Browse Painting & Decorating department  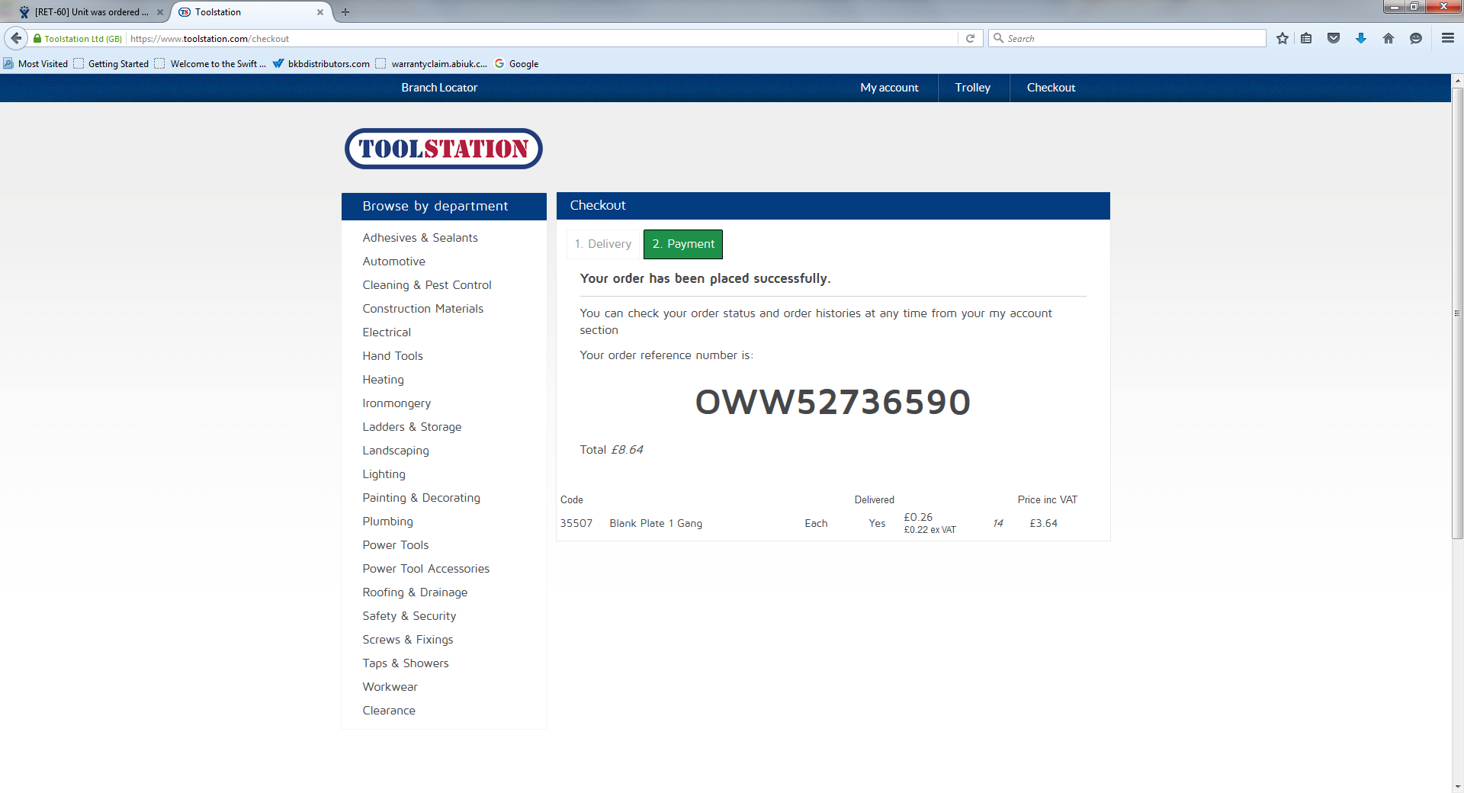point(422,498)
